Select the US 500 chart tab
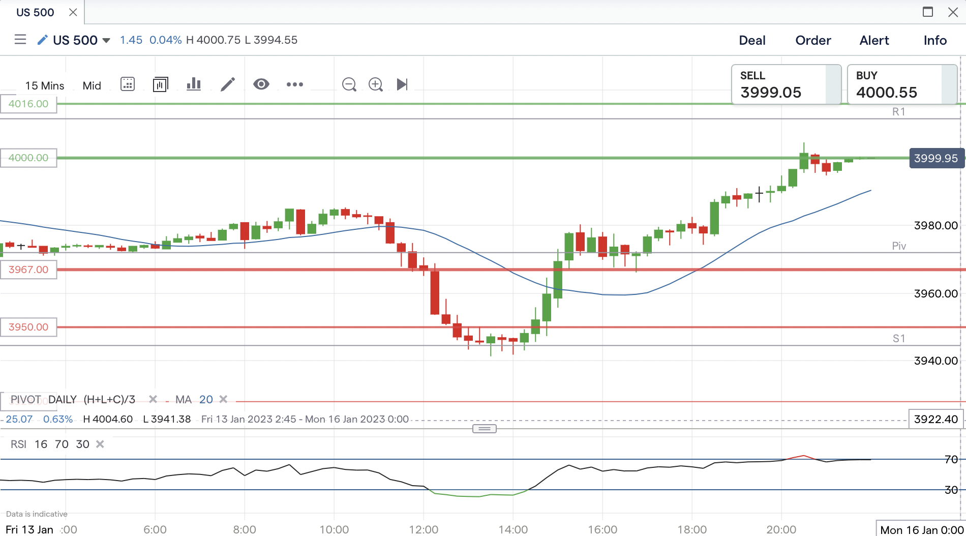Image resolution: width=966 pixels, height=536 pixels. tap(35, 12)
